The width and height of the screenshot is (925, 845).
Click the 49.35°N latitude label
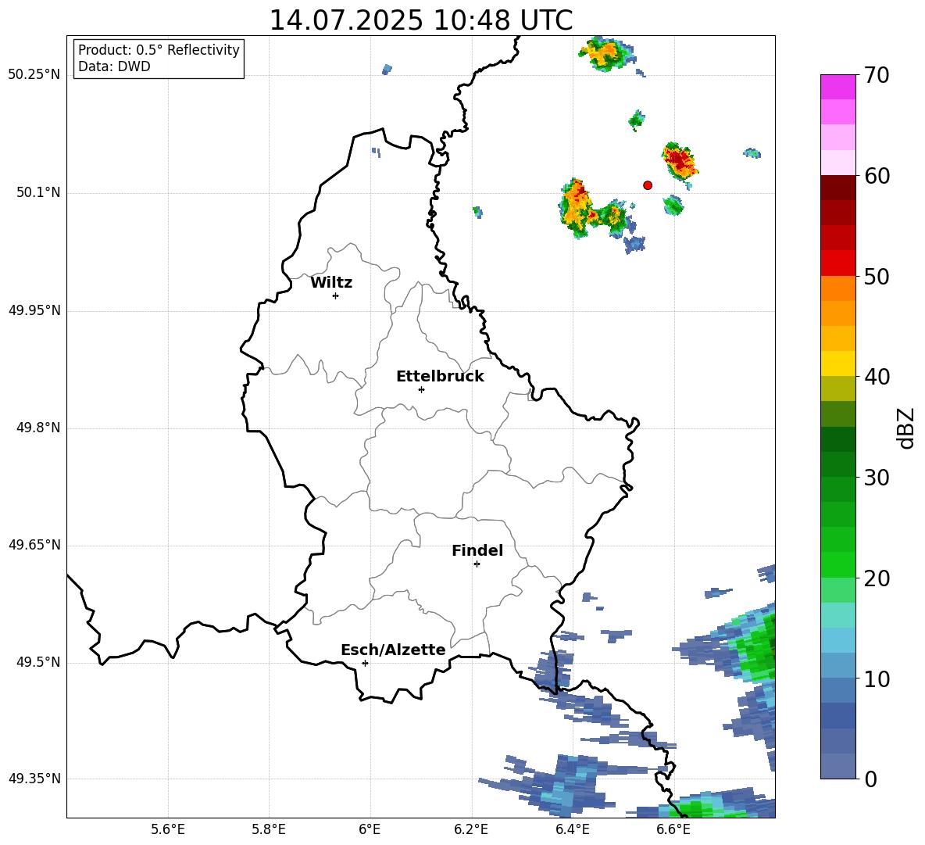pos(34,779)
